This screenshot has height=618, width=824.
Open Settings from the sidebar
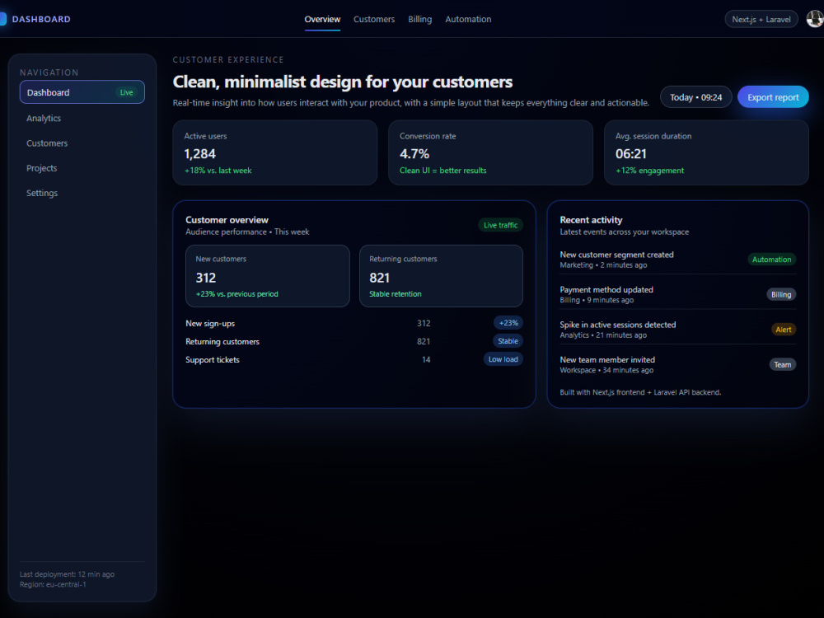pos(42,193)
